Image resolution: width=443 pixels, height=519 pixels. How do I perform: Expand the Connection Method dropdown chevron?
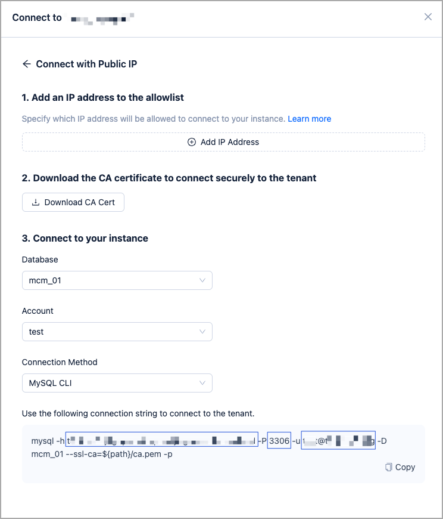click(202, 383)
